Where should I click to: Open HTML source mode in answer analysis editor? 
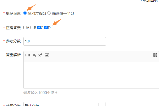pos(28,55)
